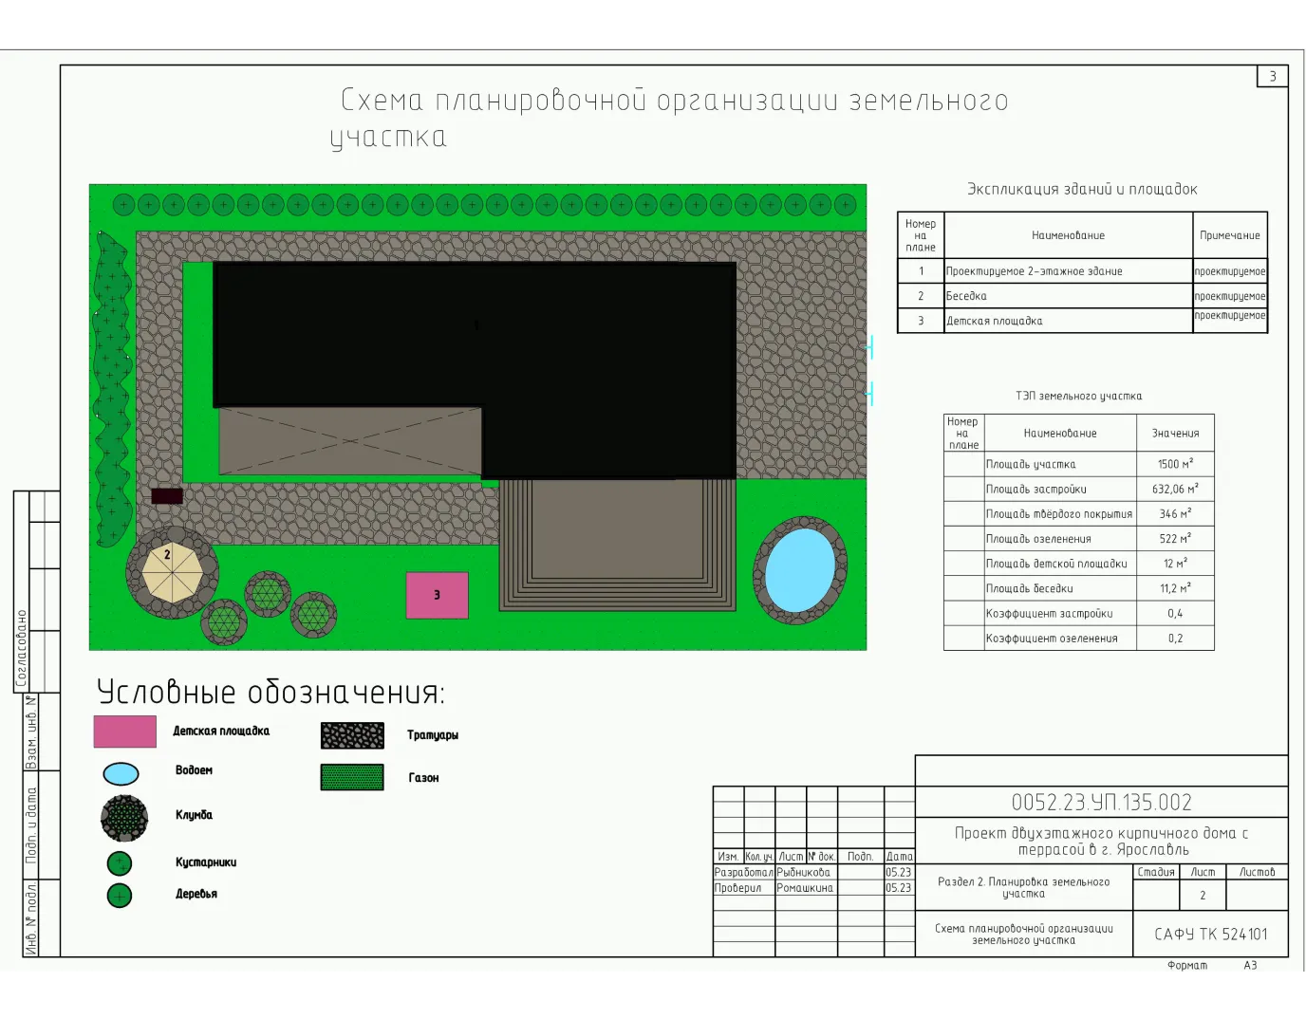Click 'САФУ ТК 524101' in the title block
Screen dimensions: 1306x1019
click(1211, 935)
